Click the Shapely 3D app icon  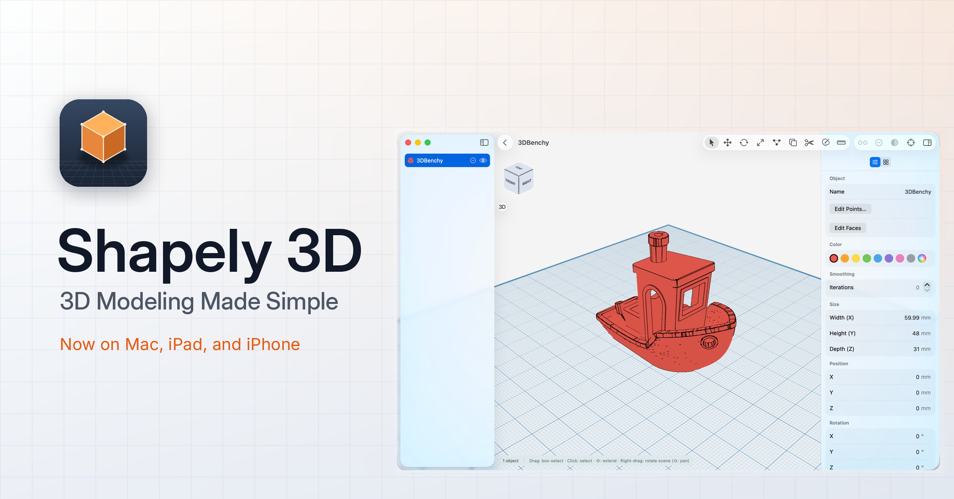click(103, 143)
